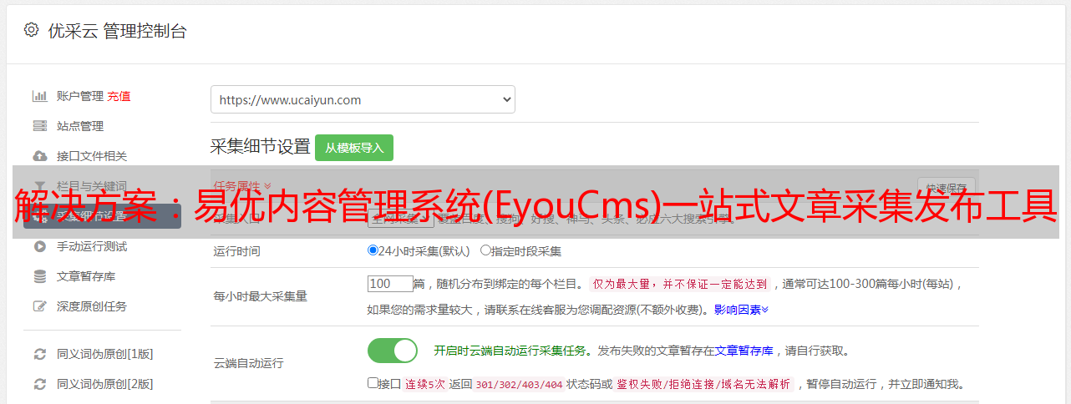Toggle the 云端自动运行 switch off
The width and height of the screenshot is (1071, 404).
[x=393, y=351]
